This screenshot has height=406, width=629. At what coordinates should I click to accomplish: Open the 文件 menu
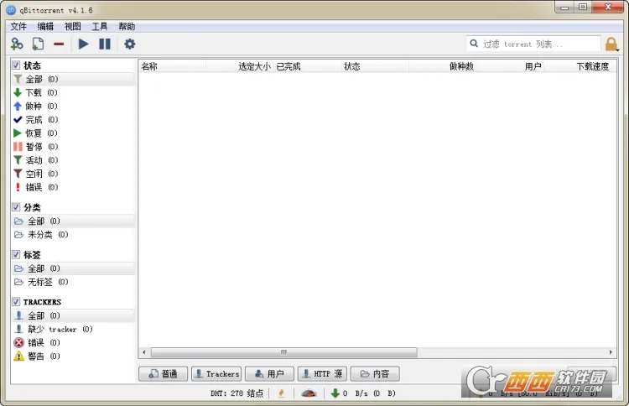18,26
